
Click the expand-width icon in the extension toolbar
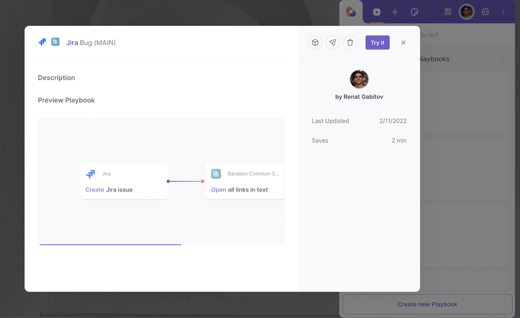pos(485,12)
